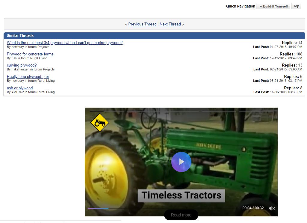Select the first video segment indicator bar
Screen dimensions: 307x223
[x=96, y=111]
